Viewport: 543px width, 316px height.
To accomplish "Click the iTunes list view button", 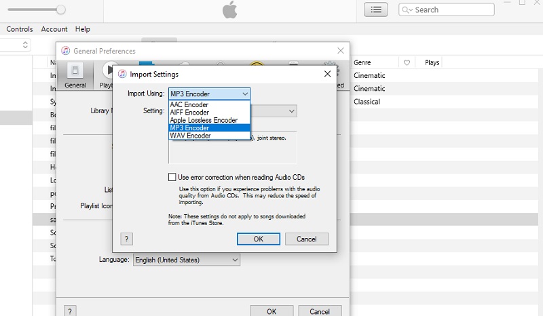I will (376, 9).
